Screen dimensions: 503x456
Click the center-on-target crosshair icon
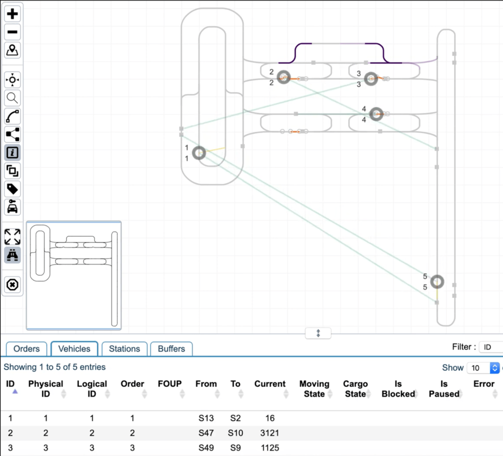(13, 80)
